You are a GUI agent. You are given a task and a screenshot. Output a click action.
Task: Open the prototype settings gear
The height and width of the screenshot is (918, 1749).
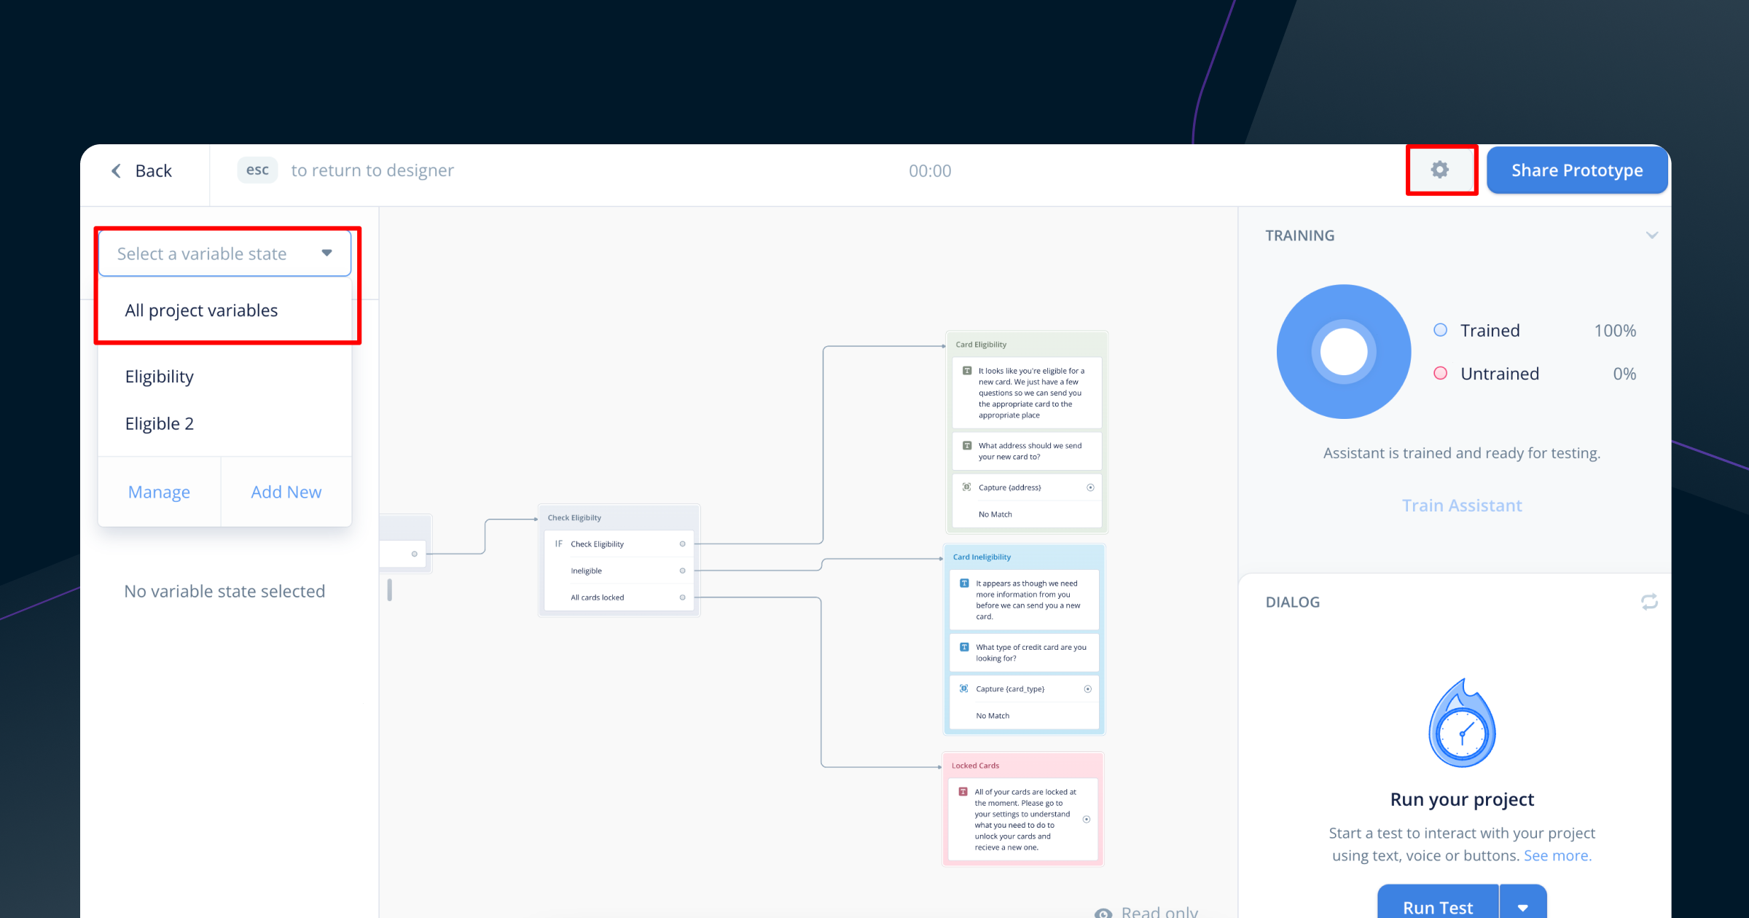[x=1439, y=170]
